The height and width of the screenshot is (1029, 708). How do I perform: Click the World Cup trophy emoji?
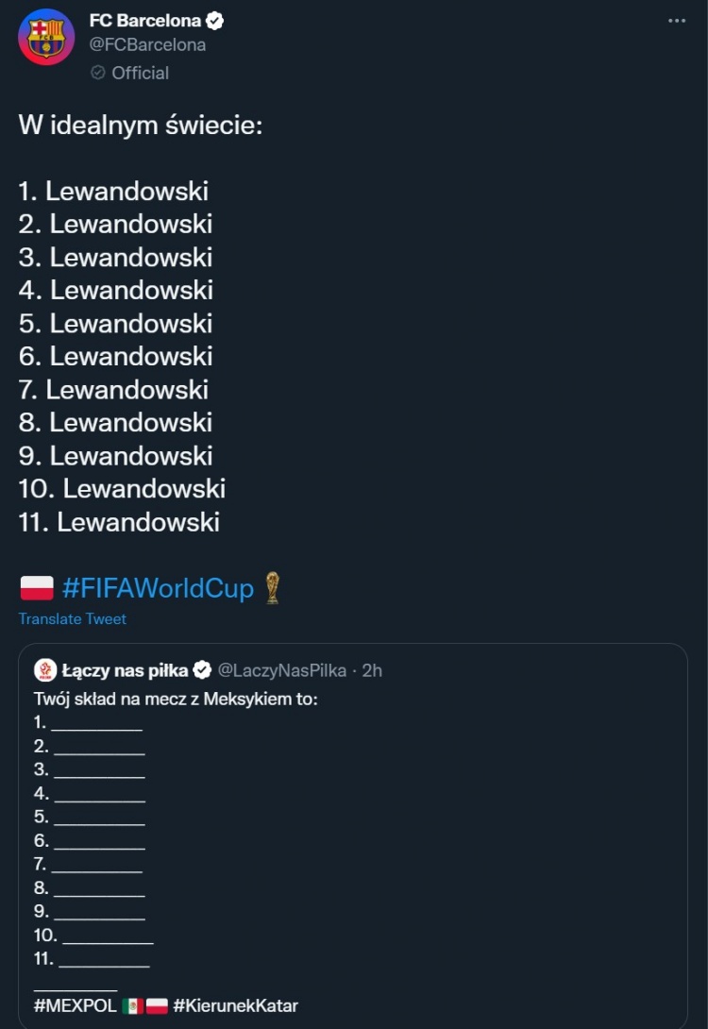272,588
